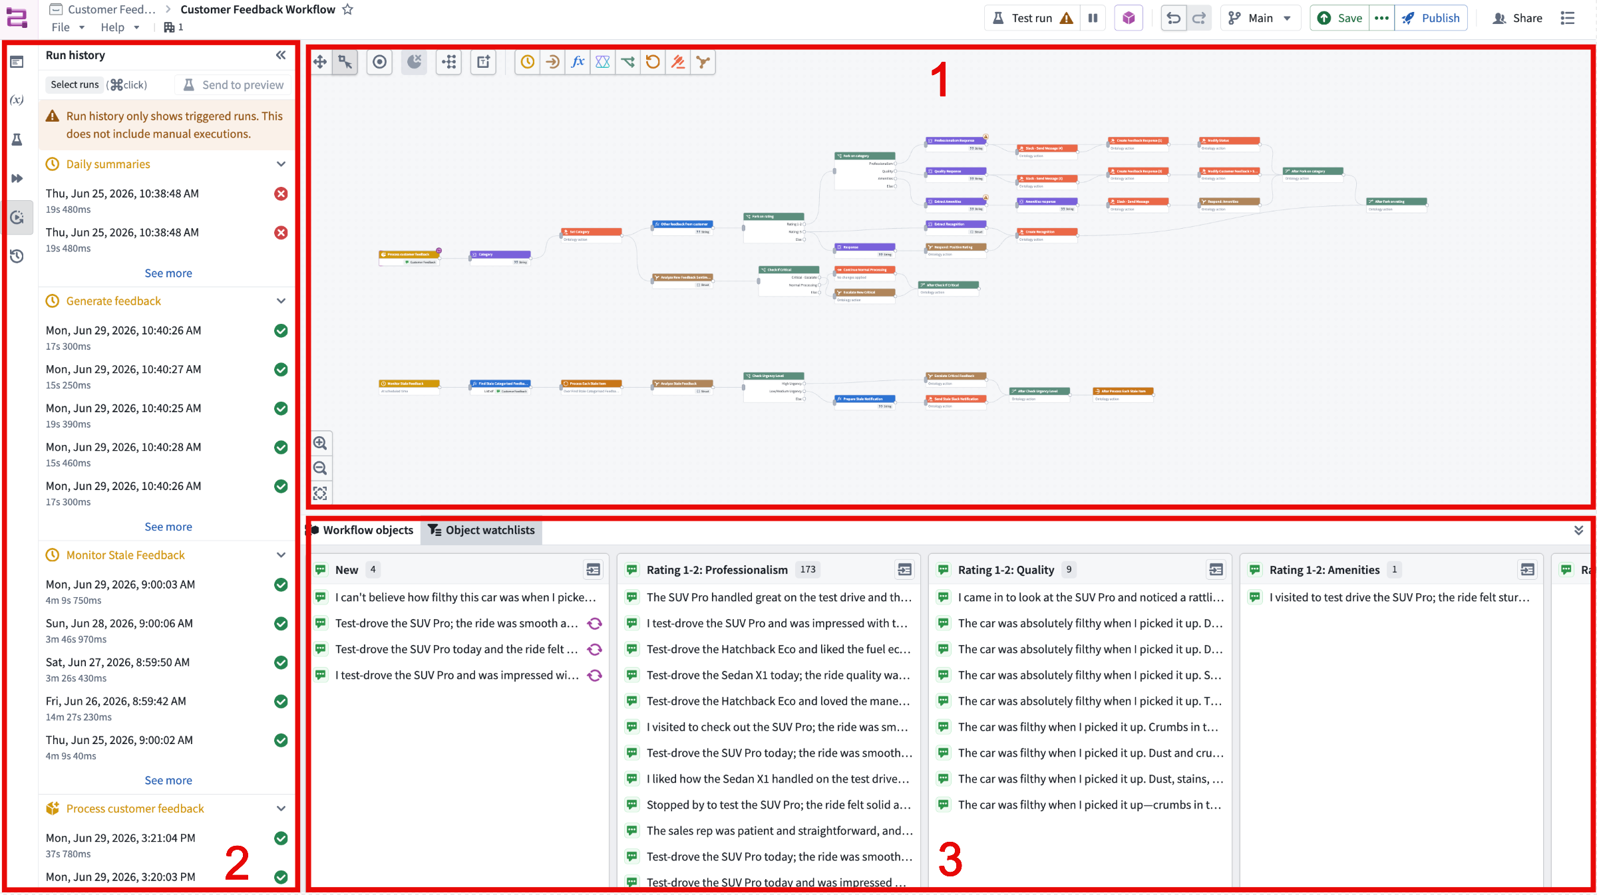Click the zoom out magnifier on canvas
Viewport: 1597px width, 895px height.
(x=320, y=468)
